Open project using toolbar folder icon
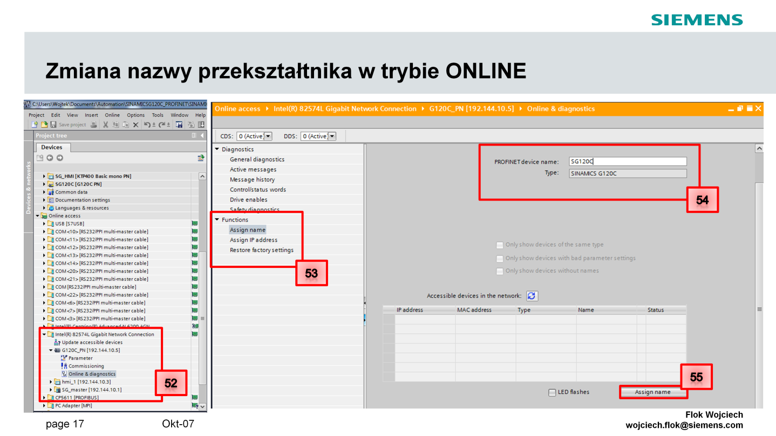This screenshot has width=776, height=436. (x=44, y=124)
